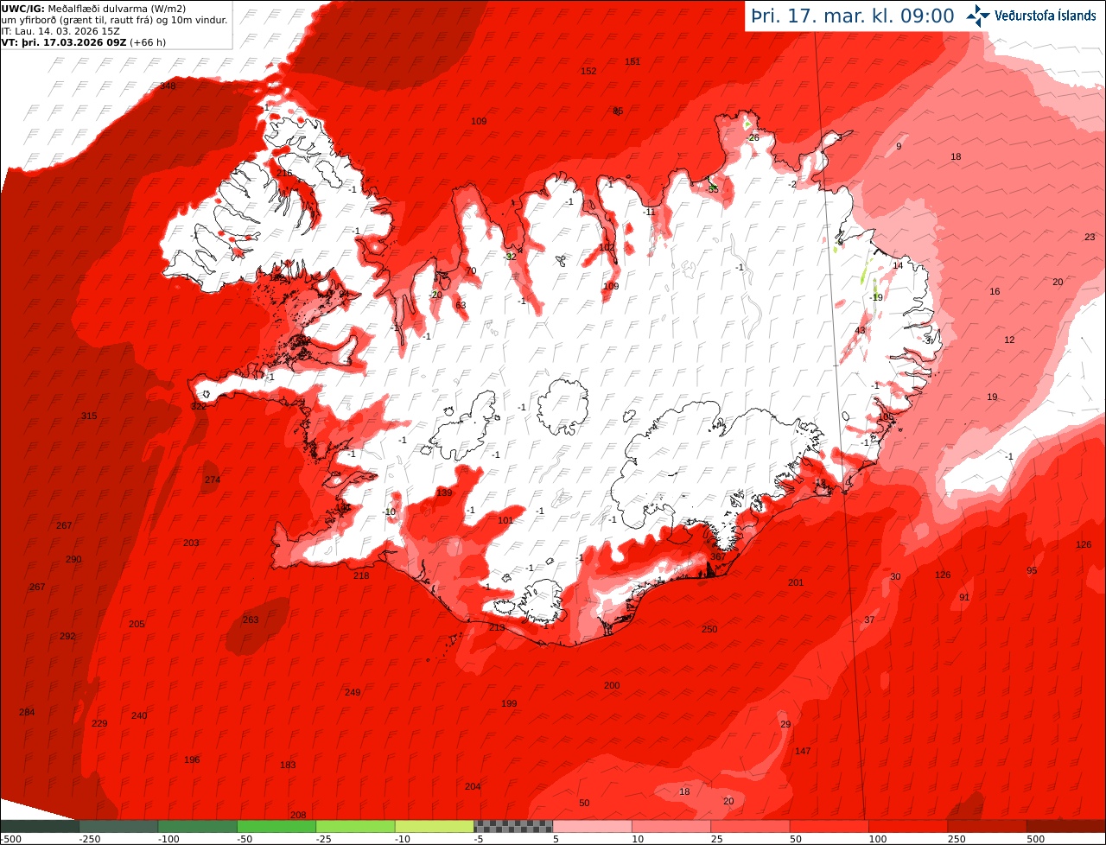Pick the darkest red above-500 legend segment
1106x845 pixels.
pyautogui.click(x=1066, y=826)
